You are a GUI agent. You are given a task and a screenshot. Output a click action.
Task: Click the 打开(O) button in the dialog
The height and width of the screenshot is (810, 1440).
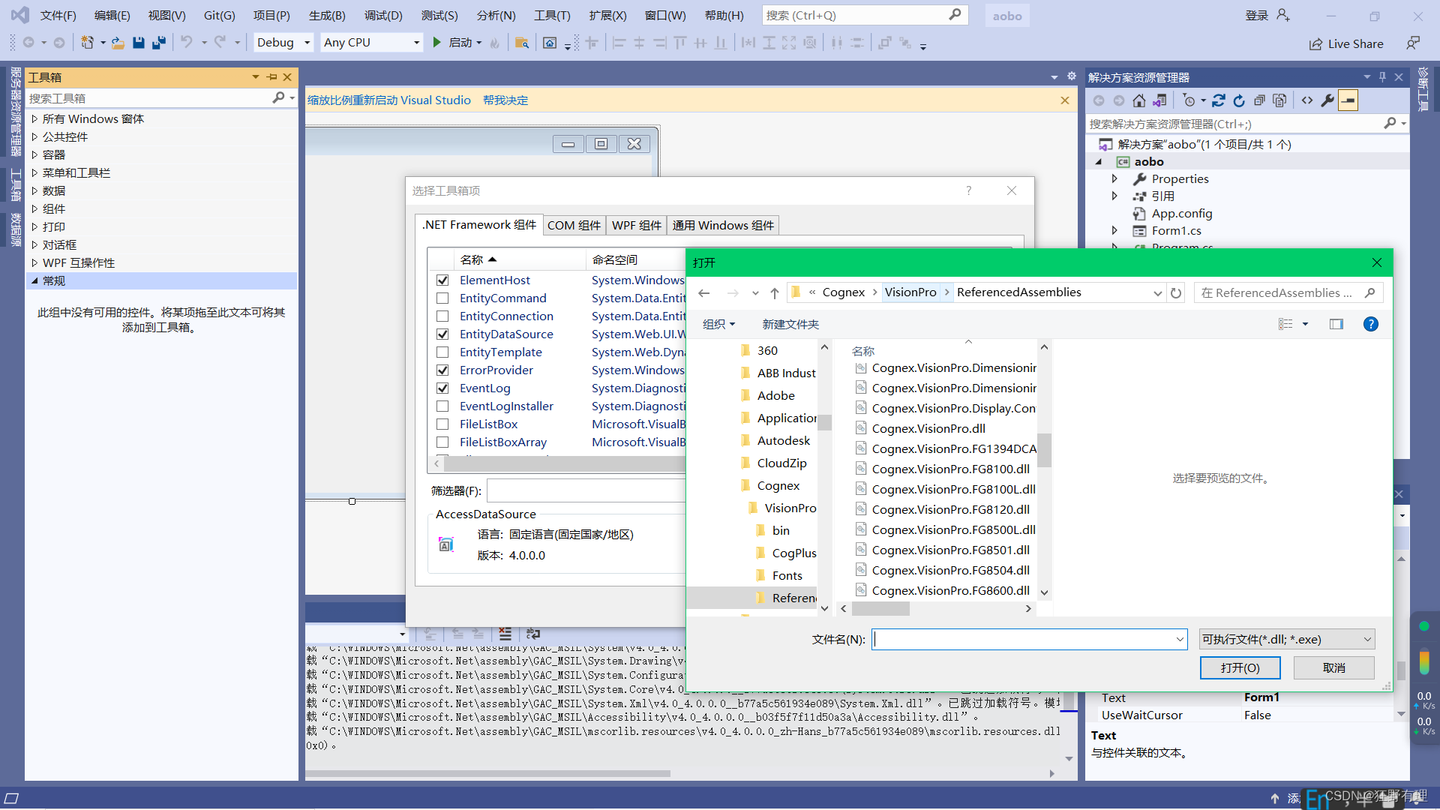pos(1240,667)
